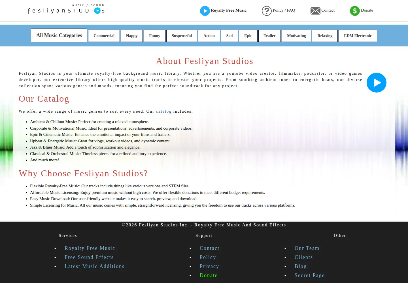
Task: Click the envelope Contact icon
Action: 315,11
